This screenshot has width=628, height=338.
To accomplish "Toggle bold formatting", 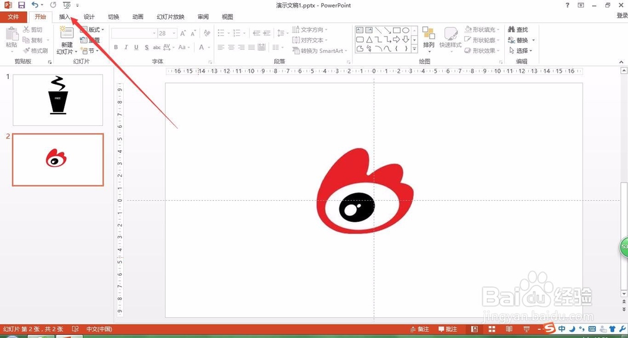I will pos(116,47).
